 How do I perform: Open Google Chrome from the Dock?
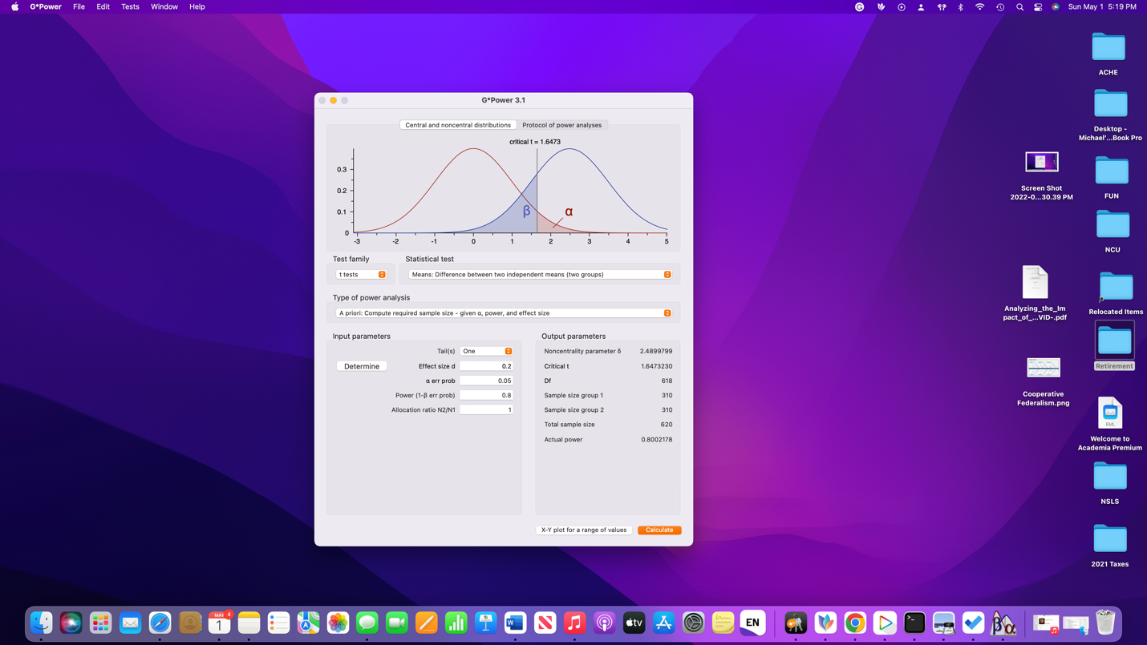coord(855,623)
